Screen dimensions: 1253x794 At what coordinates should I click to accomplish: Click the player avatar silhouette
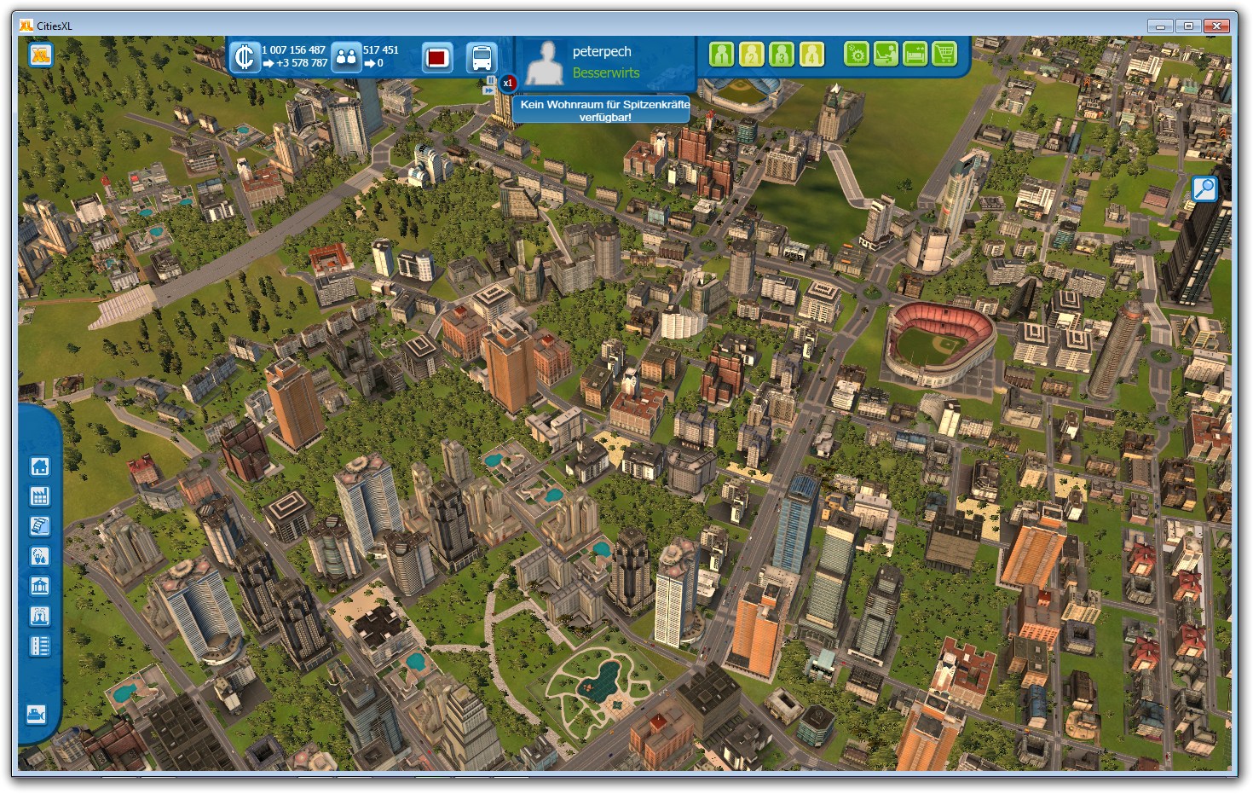click(x=545, y=64)
